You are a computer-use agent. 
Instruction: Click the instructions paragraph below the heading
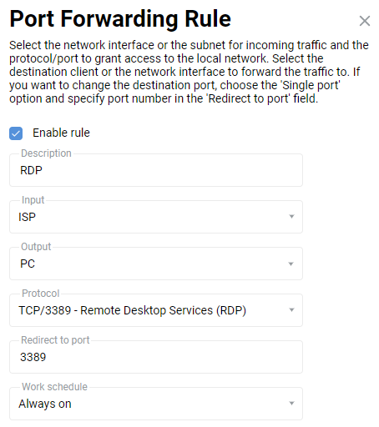pos(189,72)
